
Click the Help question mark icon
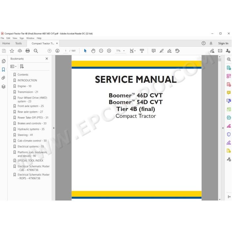[x=203, y=43]
